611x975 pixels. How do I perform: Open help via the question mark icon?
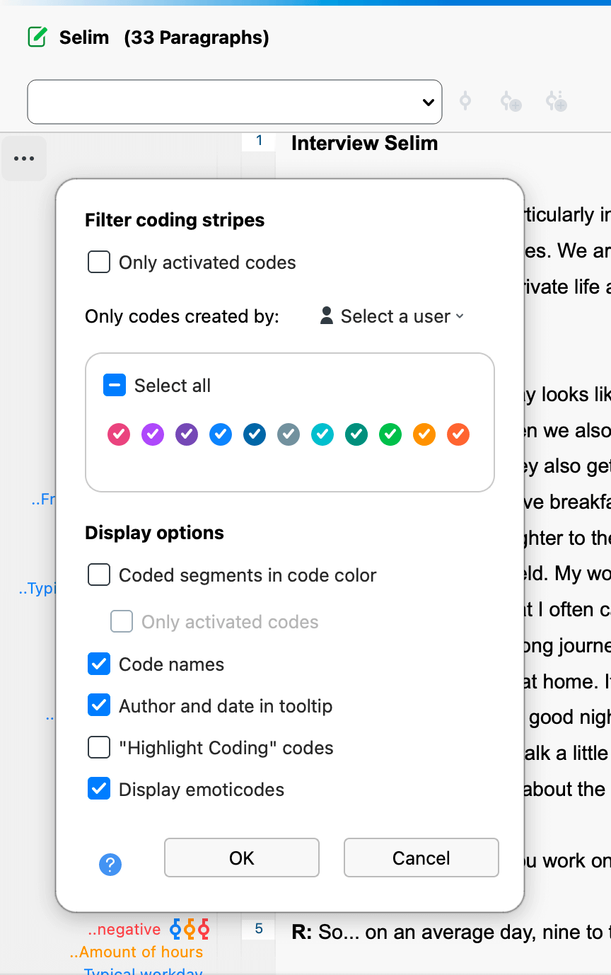click(x=110, y=864)
